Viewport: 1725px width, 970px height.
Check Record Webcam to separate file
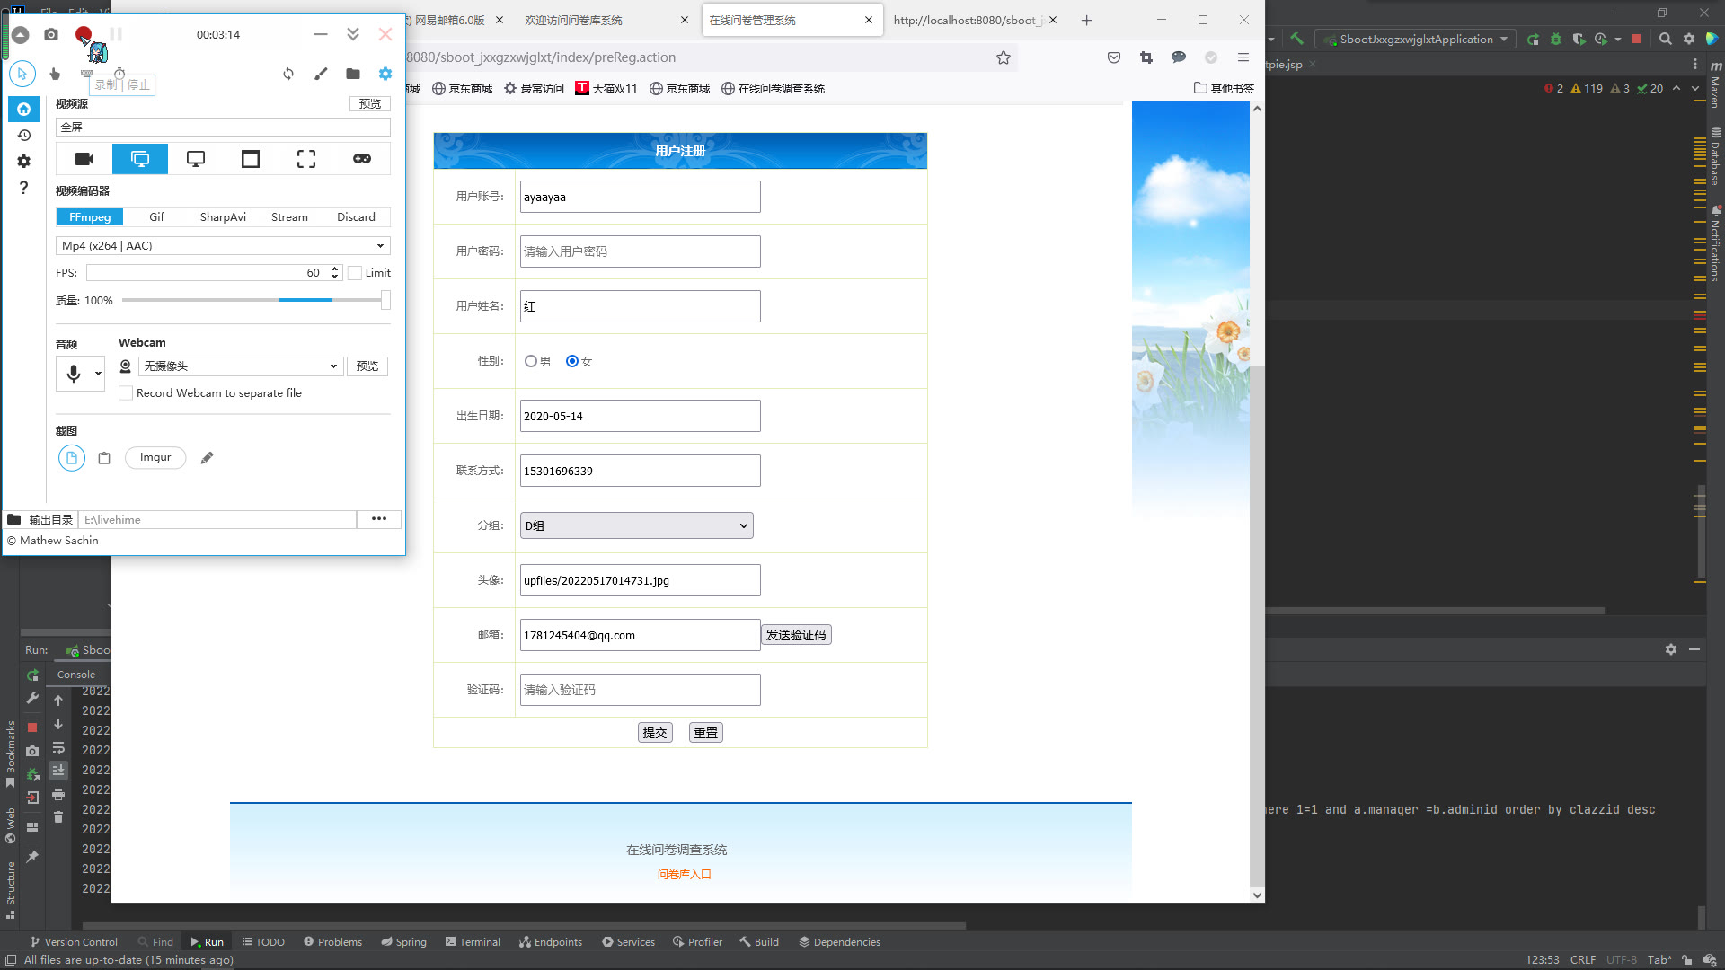click(x=127, y=393)
